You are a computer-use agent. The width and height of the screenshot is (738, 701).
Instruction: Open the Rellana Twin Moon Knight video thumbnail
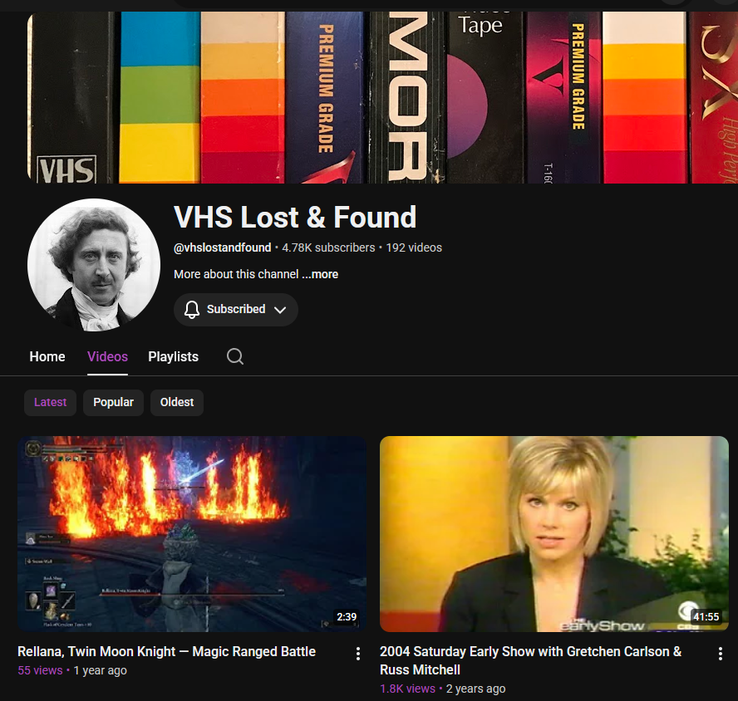tap(192, 534)
